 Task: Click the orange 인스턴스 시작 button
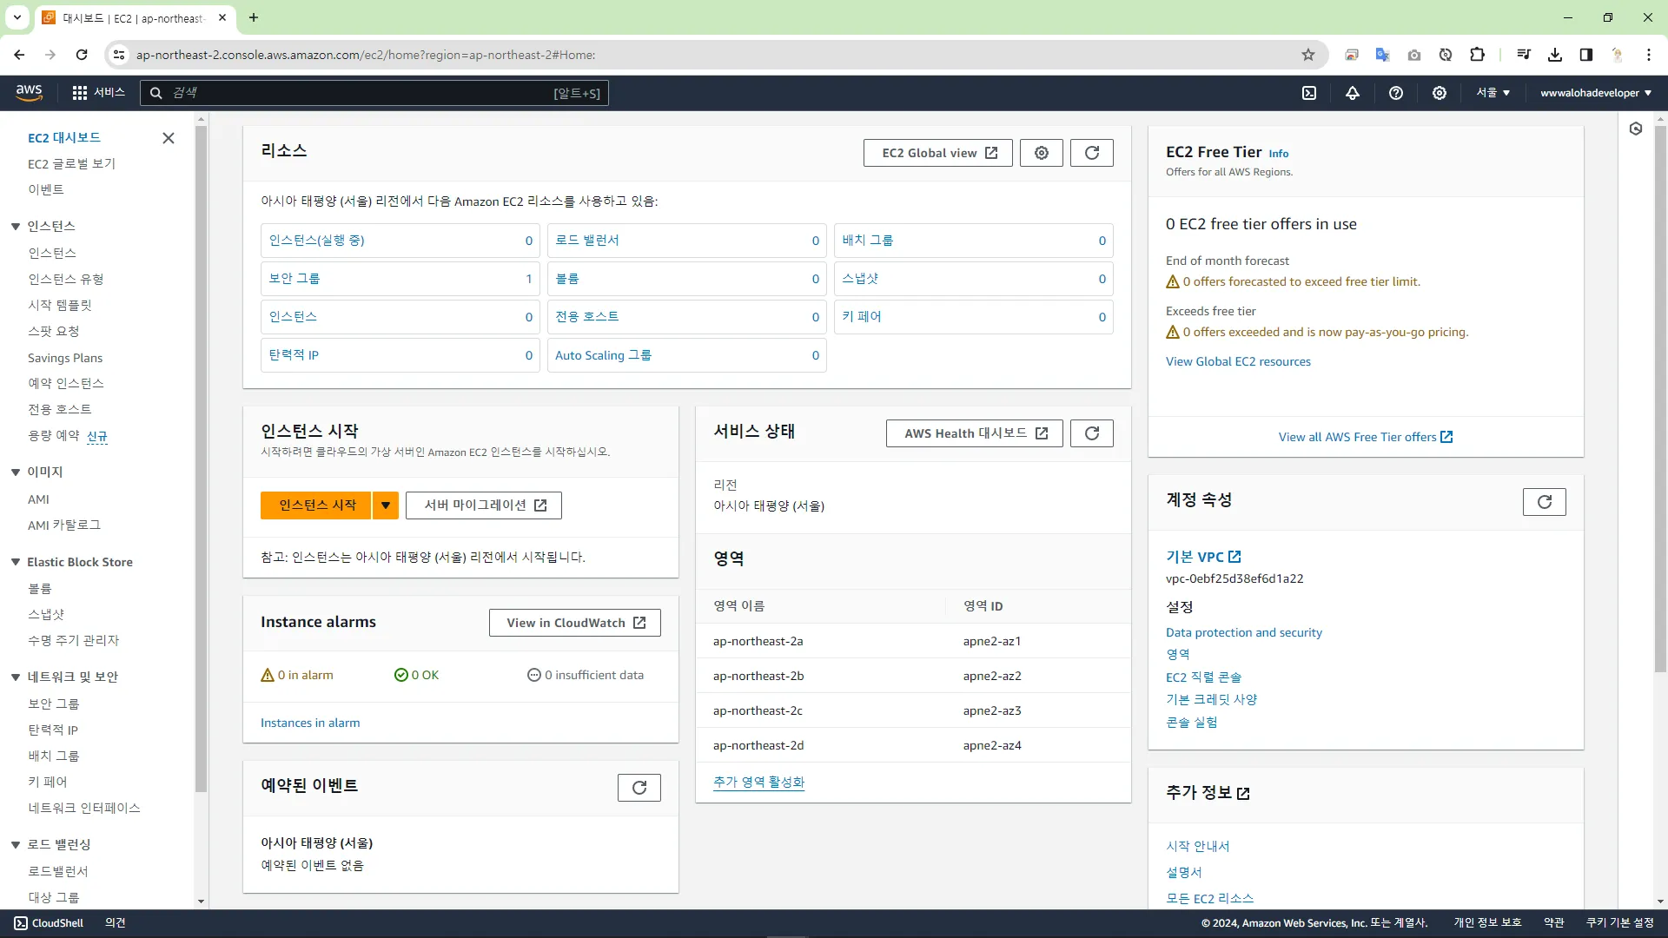coord(317,505)
